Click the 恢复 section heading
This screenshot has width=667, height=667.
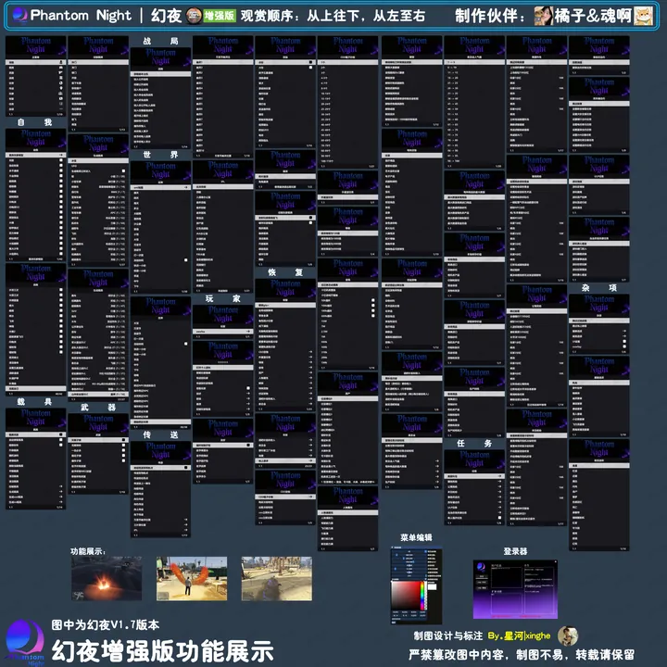[285, 272]
